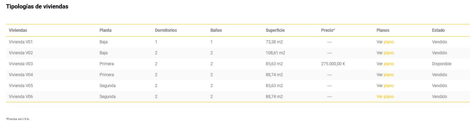View plano for Vivienda V03
The height and width of the screenshot is (127, 470).
pyautogui.click(x=385, y=64)
